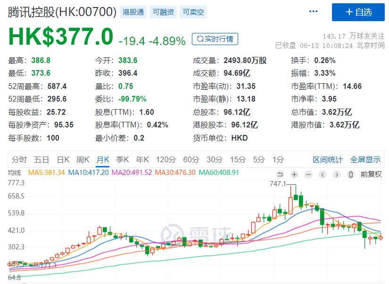Add stock to watchlist via 自选 button
Screen dimensions: 389x284
pos(358,12)
